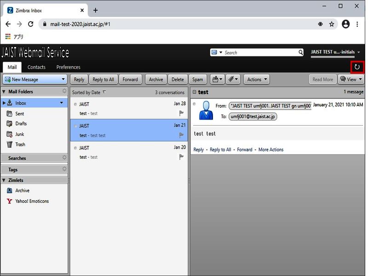Open the browser profile icon
Screen dimensions: 368x276
click(x=345, y=24)
